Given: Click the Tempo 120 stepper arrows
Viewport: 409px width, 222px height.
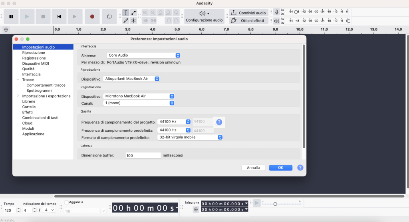Looking at the screenshot, I should [x=18, y=210].
